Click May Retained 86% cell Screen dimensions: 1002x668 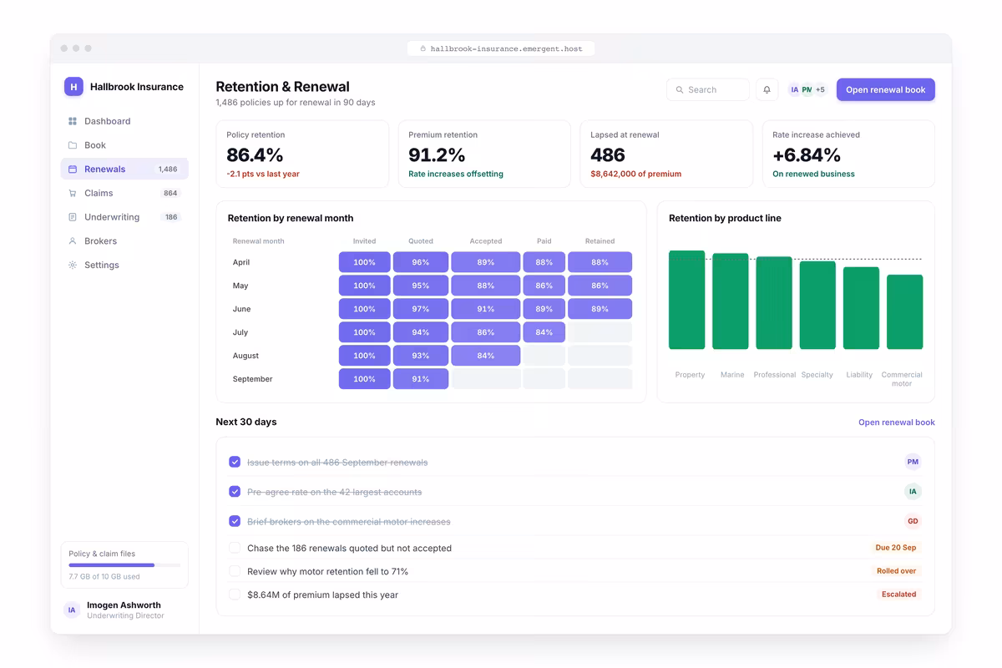600,286
